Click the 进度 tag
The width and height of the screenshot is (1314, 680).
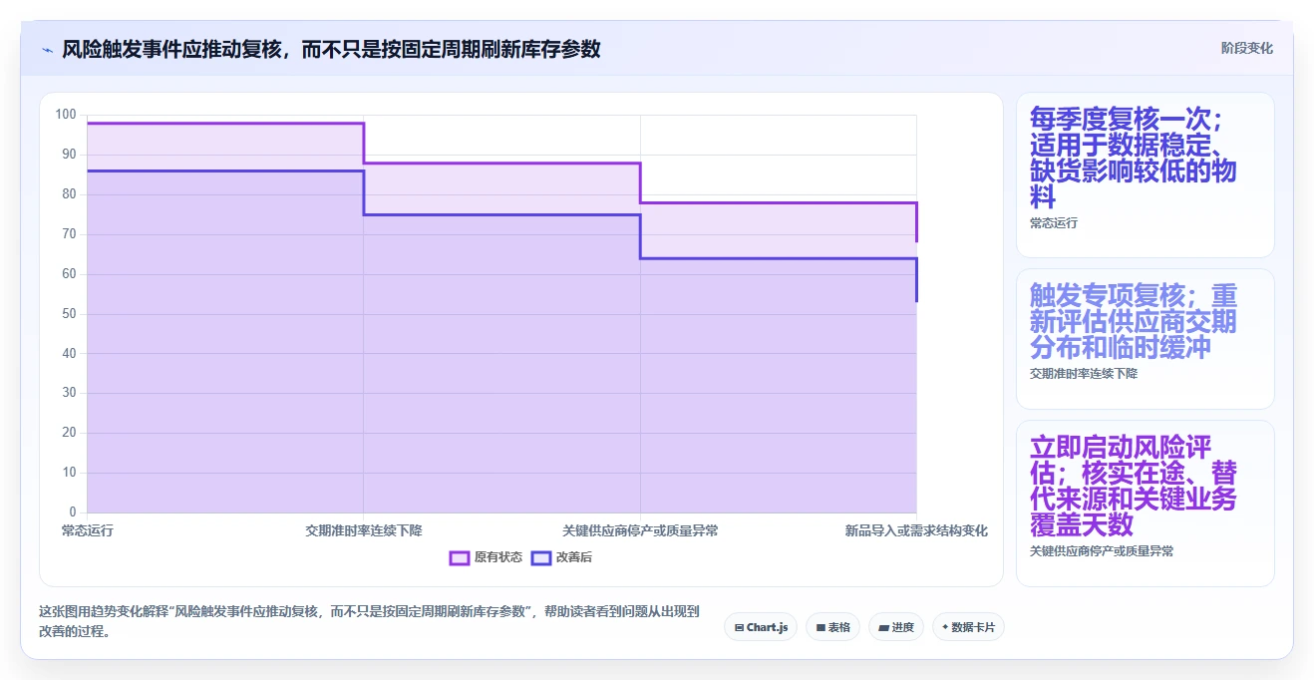895,627
